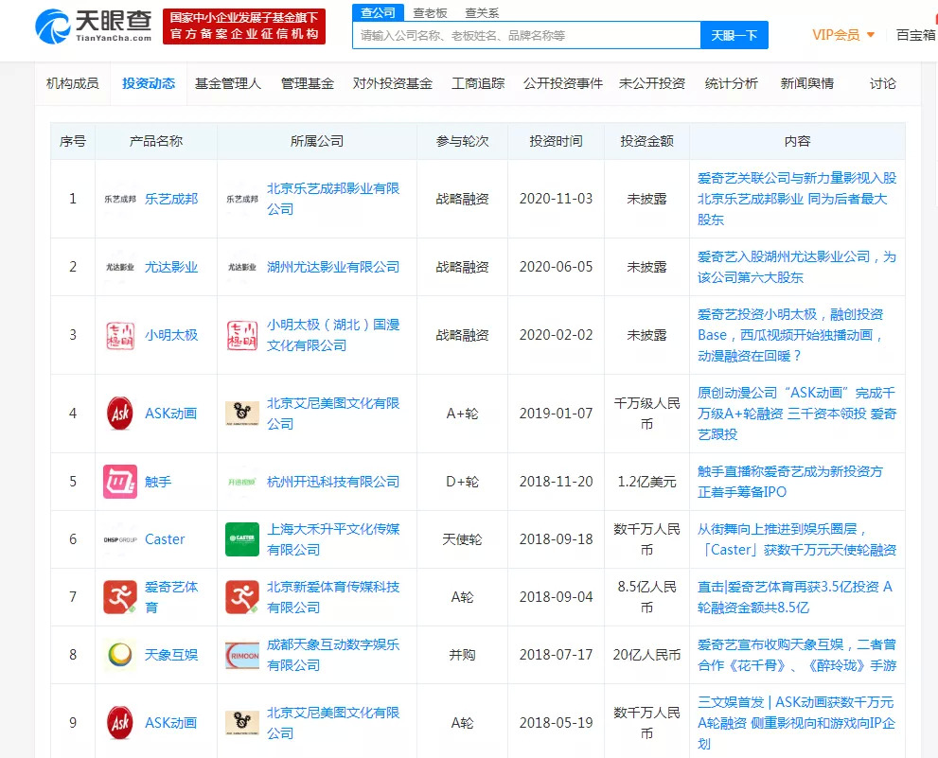Click the 爱奇艺体育 product logo icon

coord(120,597)
